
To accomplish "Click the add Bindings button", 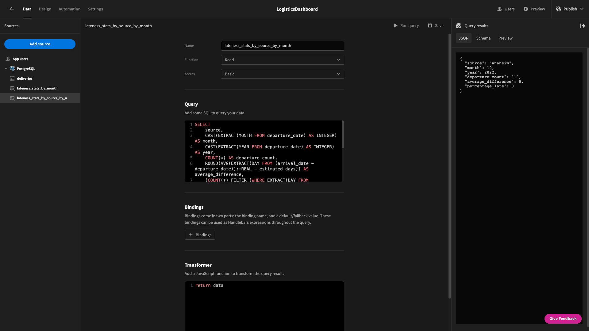I will point(200,235).
